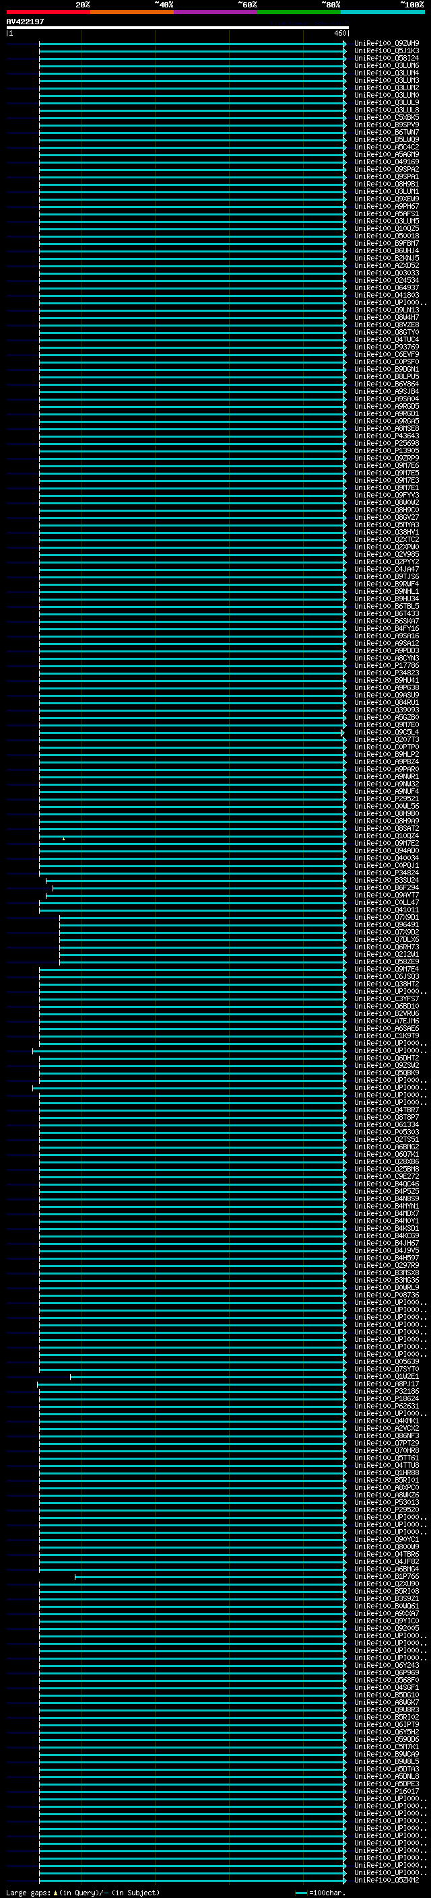This screenshot has height=1898, width=431.
Task: Select hit label UniRef100_C4JA47
Action: (387, 570)
